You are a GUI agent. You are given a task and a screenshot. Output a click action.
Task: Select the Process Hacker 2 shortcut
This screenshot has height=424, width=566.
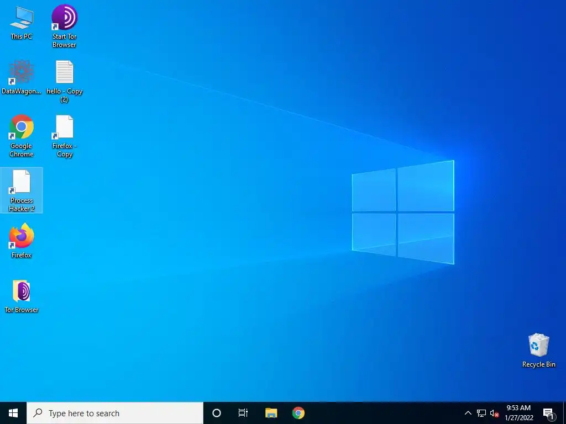coord(22,190)
